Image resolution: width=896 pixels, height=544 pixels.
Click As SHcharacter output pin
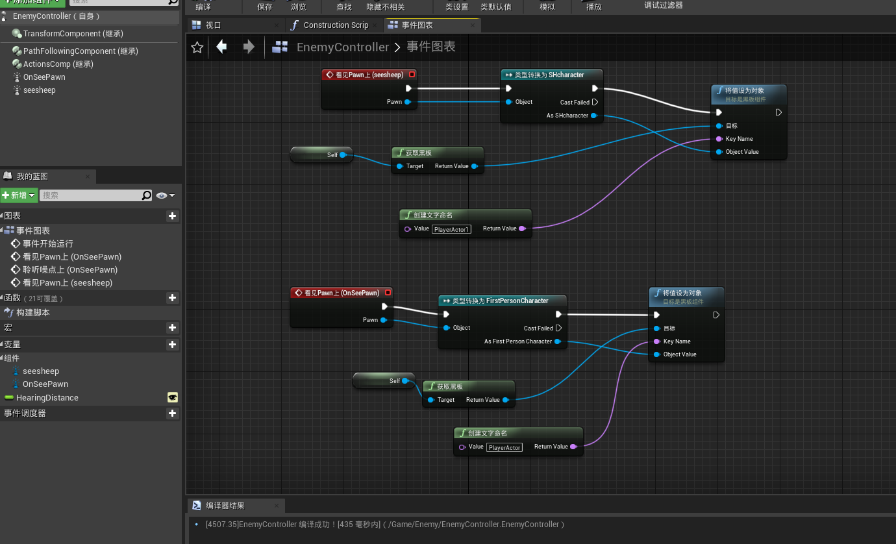[x=594, y=116]
